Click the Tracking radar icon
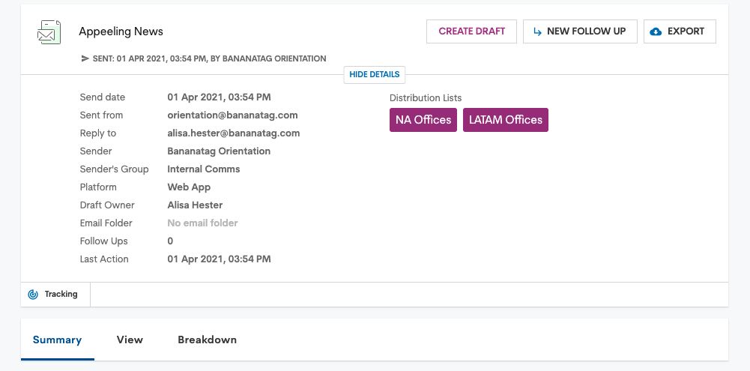 (x=33, y=295)
